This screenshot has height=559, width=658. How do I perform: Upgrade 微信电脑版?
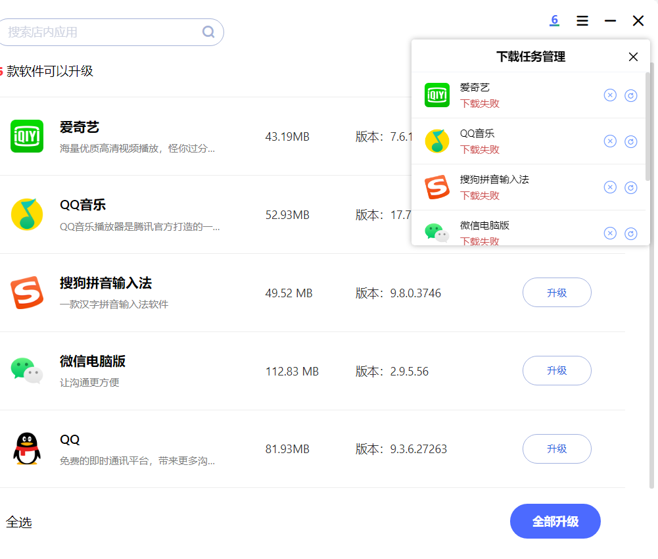click(557, 370)
